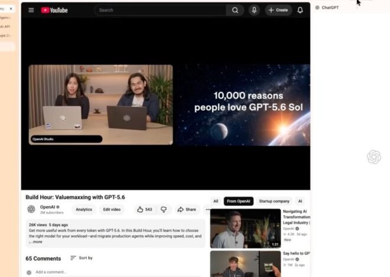Close the browser tab on the left

(x=11, y=9)
